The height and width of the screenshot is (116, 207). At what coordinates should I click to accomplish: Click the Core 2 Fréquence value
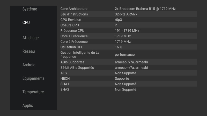click(123, 42)
